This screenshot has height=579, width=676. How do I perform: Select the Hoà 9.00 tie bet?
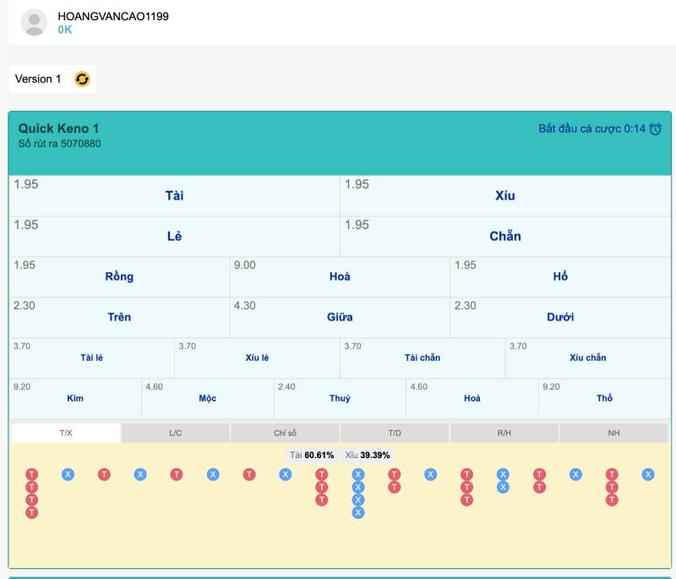click(340, 277)
